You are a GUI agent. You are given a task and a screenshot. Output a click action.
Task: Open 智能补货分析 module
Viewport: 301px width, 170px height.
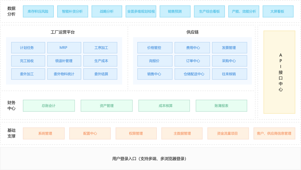pyautogui.click(x=72, y=11)
